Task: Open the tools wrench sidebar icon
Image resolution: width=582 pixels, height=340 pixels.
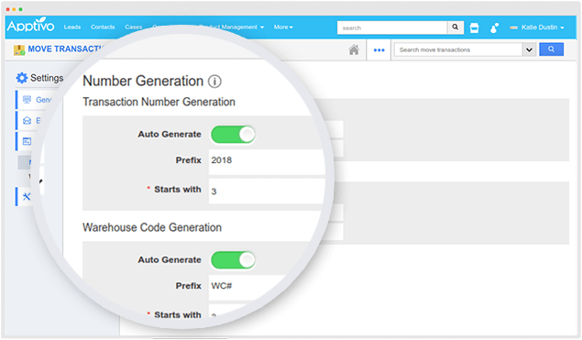Action: pos(27,196)
